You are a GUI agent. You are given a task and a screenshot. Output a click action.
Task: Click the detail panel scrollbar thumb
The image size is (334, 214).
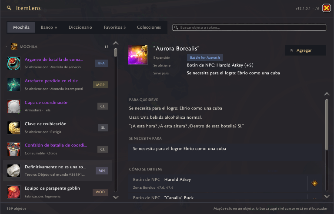pos(327,125)
